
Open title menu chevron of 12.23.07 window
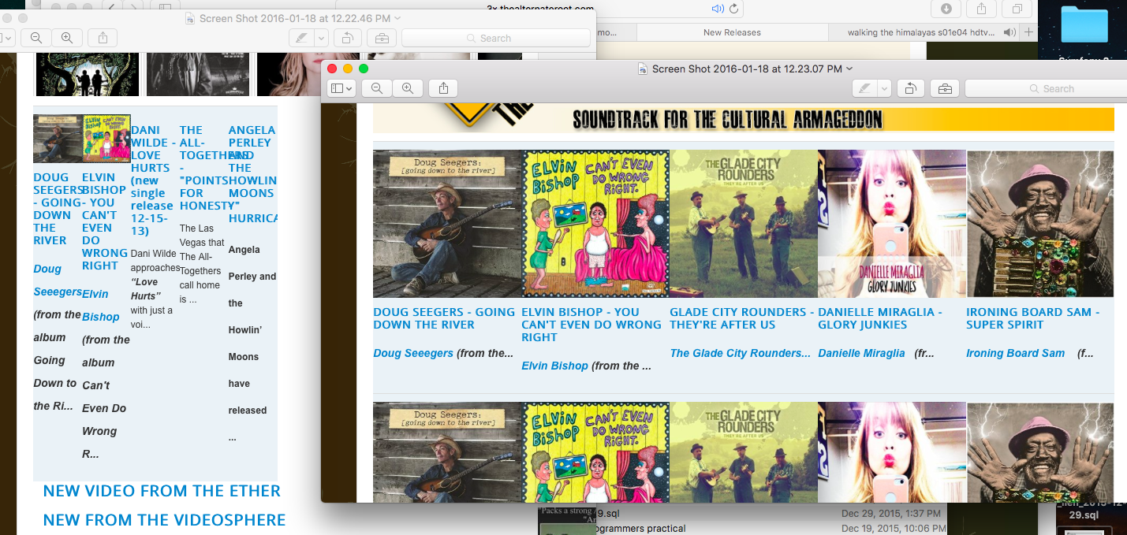pyautogui.click(x=849, y=69)
